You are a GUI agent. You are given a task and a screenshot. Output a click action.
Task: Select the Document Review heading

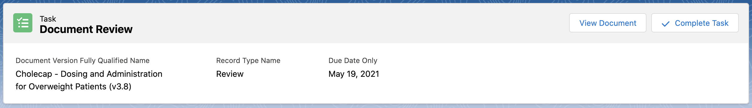(86, 29)
